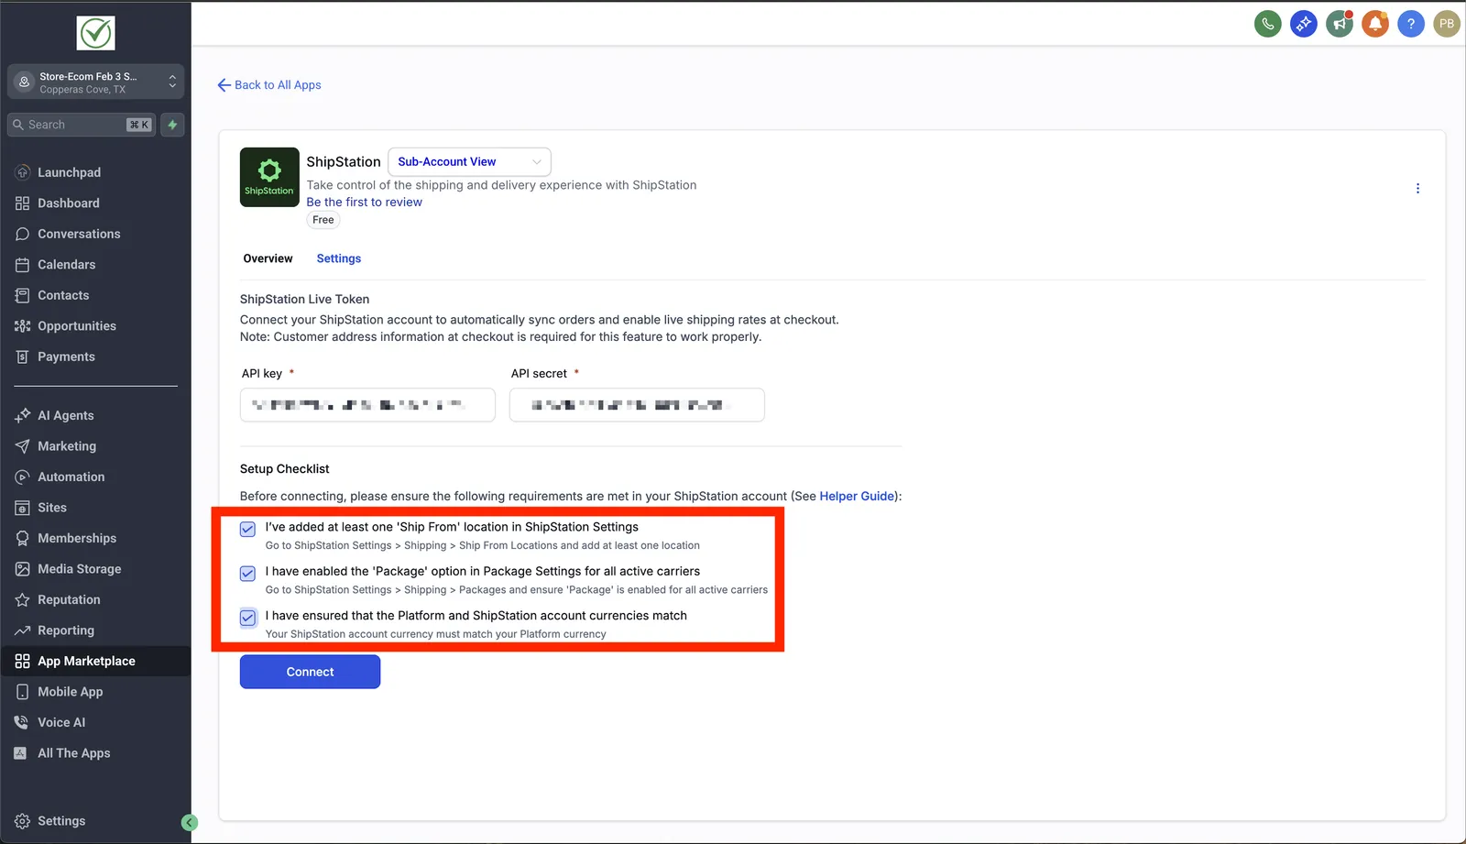This screenshot has width=1466, height=844.
Task: Go to Launchpad in the sidebar
Action: [x=95, y=172]
